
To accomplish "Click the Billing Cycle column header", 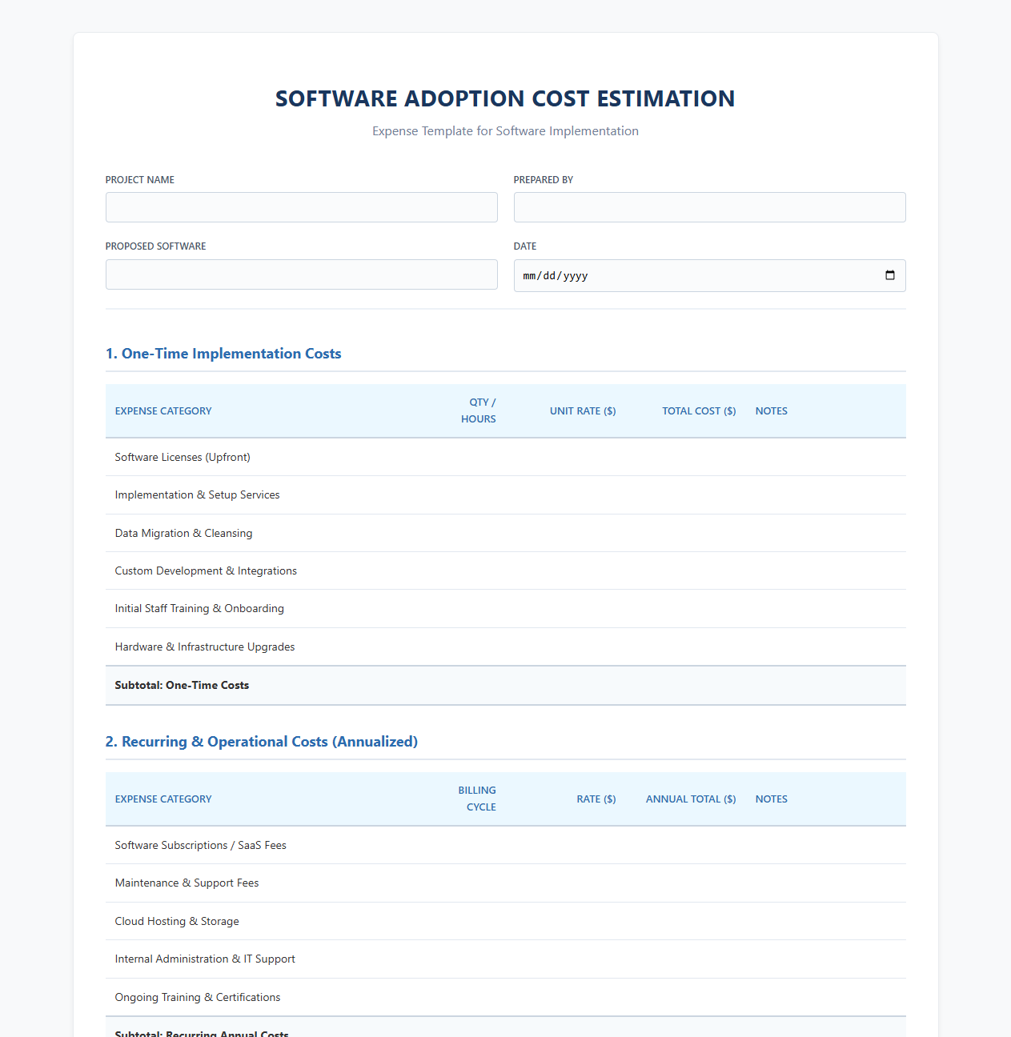I will click(477, 799).
